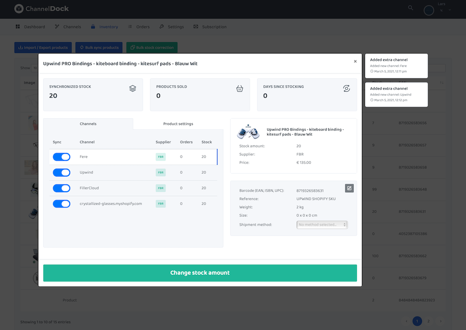Click the products sold basket icon
The image size is (466, 330).
pyautogui.click(x=239, y=88)
